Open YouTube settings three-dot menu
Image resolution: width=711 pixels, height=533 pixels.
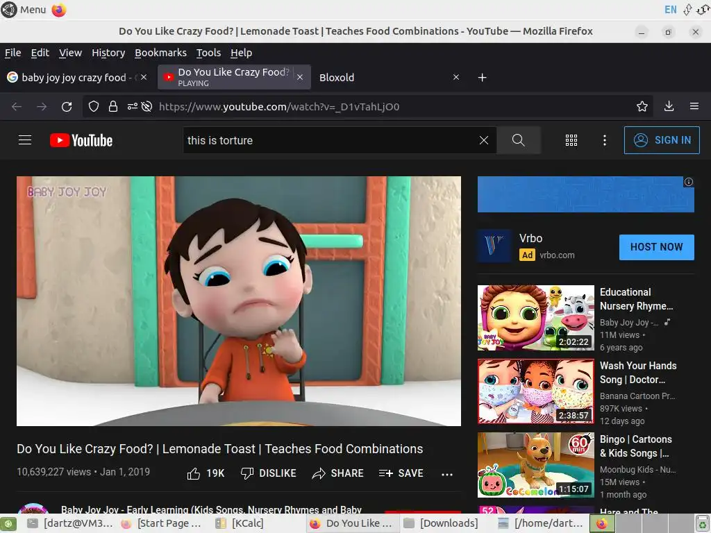click(605, 140)
